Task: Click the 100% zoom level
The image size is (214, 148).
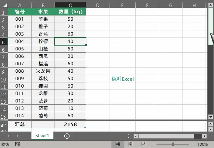Action: (x=203, y=144)
